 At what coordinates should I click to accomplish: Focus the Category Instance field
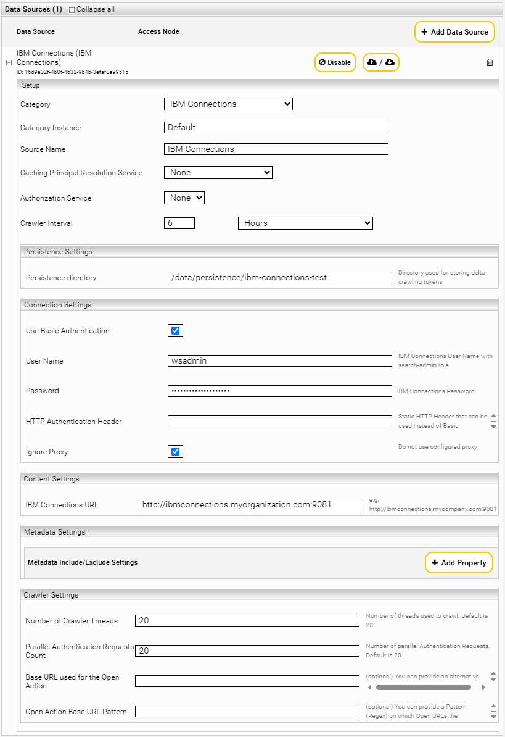(x=276, y=127)
